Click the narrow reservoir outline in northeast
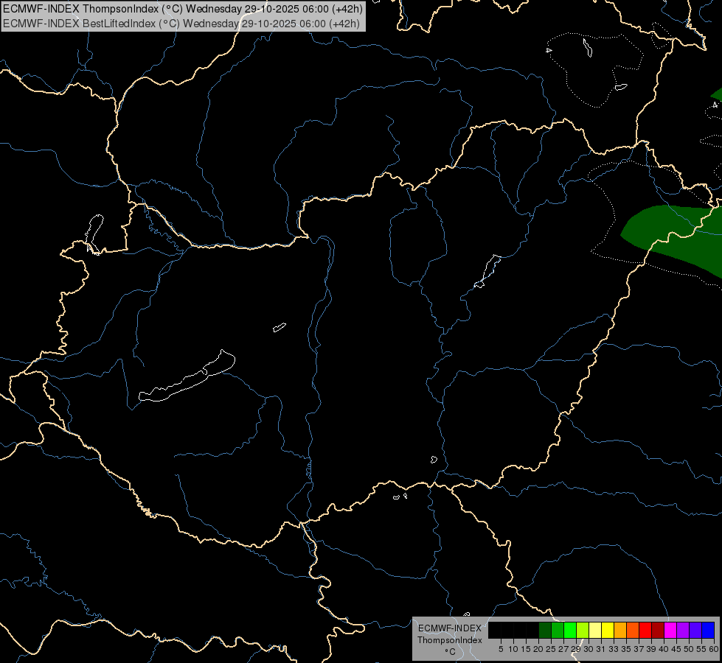 pyautogui.click(x=487, y=271)
